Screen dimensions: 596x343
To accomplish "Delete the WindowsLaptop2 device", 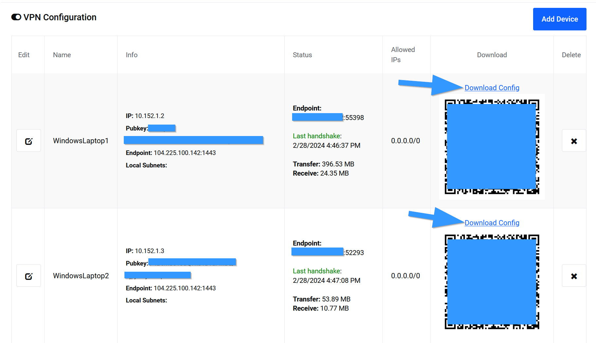I will coord(574,276).
